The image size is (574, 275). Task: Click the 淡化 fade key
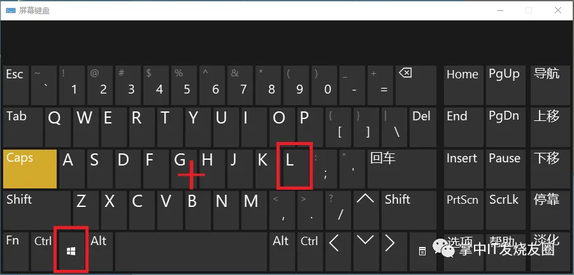[x=547, y=251]
